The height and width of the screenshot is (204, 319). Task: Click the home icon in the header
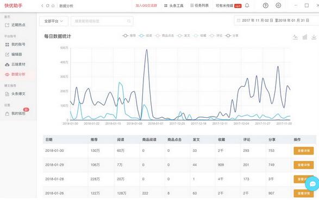pyautogui.click(x=53, y=6)
